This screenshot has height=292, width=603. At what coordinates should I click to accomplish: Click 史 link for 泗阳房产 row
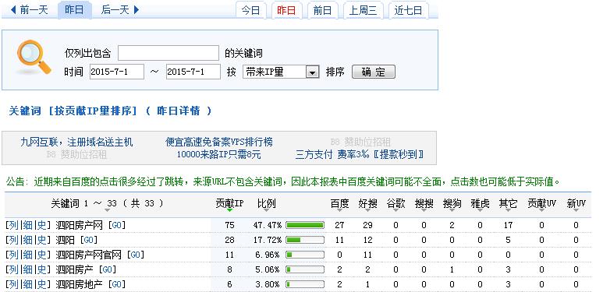41,269
